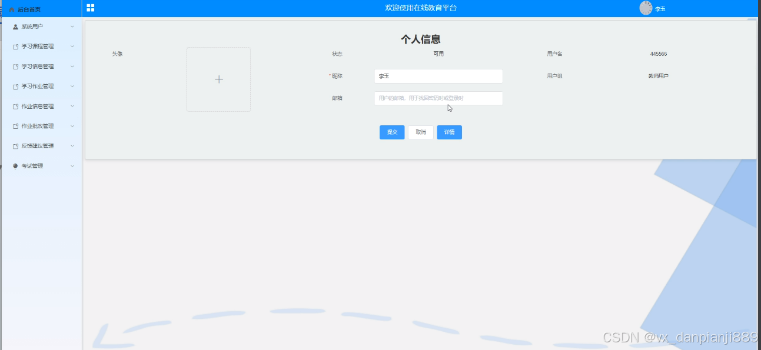Click the icon beside 反馈建议管理
The height and width of the screenshot is (350, 761).
tap(15, 146)
